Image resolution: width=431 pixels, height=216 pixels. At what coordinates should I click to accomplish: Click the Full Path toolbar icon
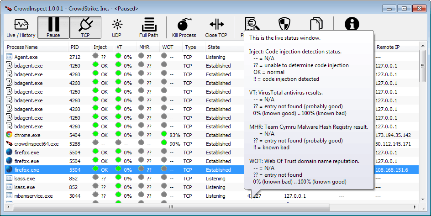[149, 28]
